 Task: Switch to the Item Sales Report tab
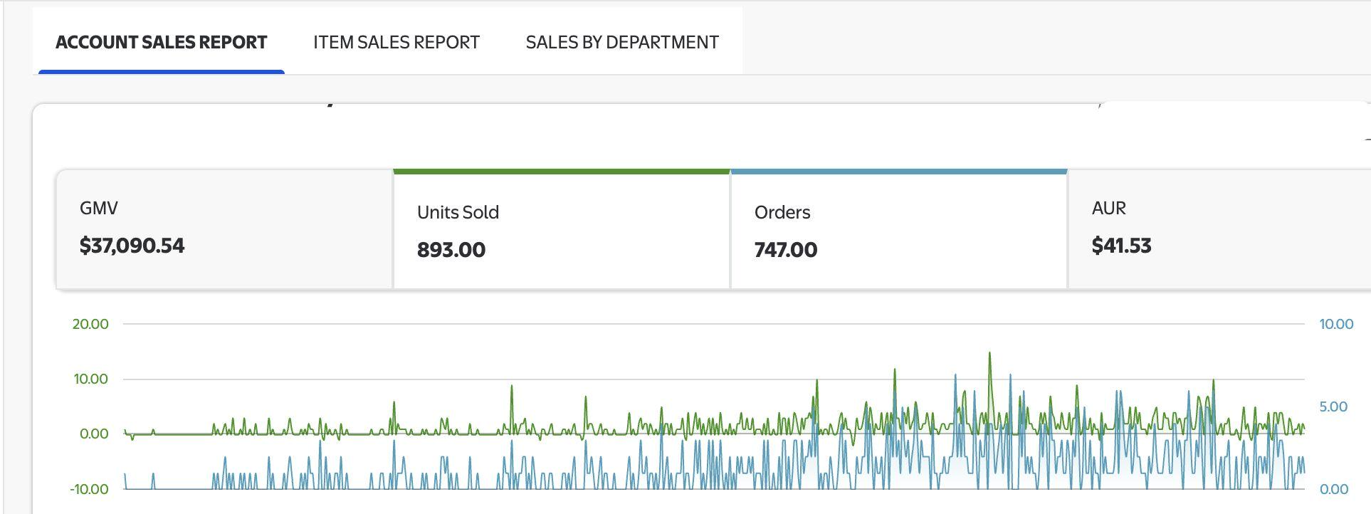[x=396, y=42]
